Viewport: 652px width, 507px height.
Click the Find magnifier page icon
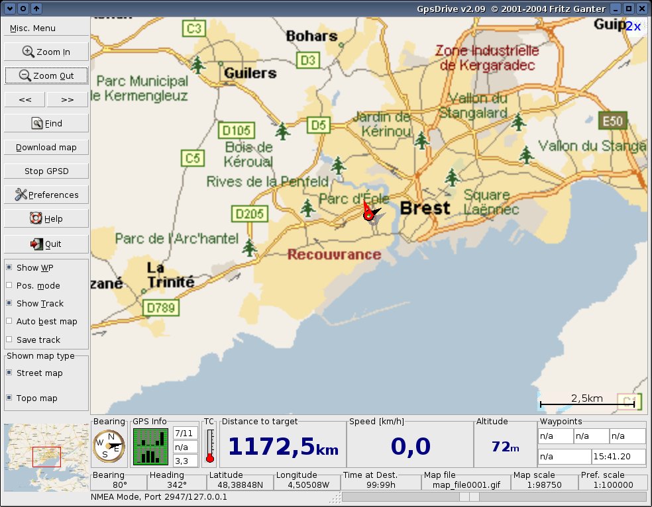37,123
